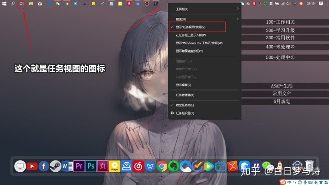Open pink 丸 app icon in dock
Screen dimensions: 329x185
103,166
